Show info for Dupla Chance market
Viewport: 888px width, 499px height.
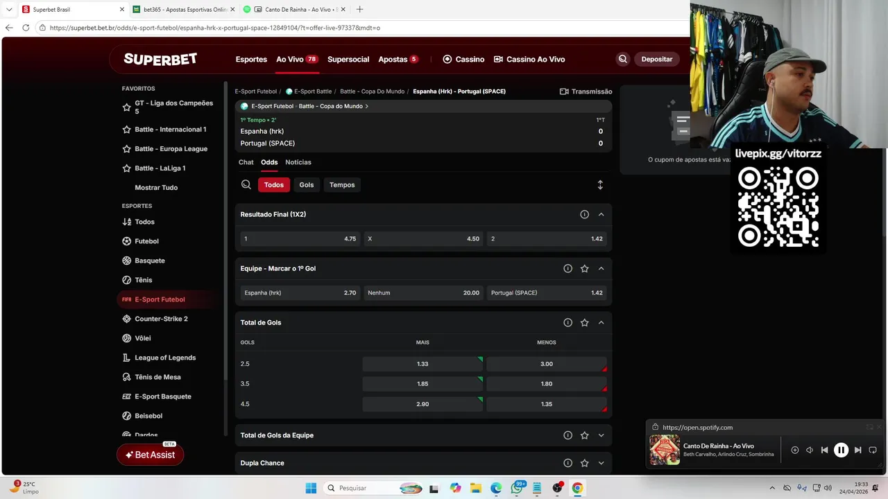tap(567, 463)
